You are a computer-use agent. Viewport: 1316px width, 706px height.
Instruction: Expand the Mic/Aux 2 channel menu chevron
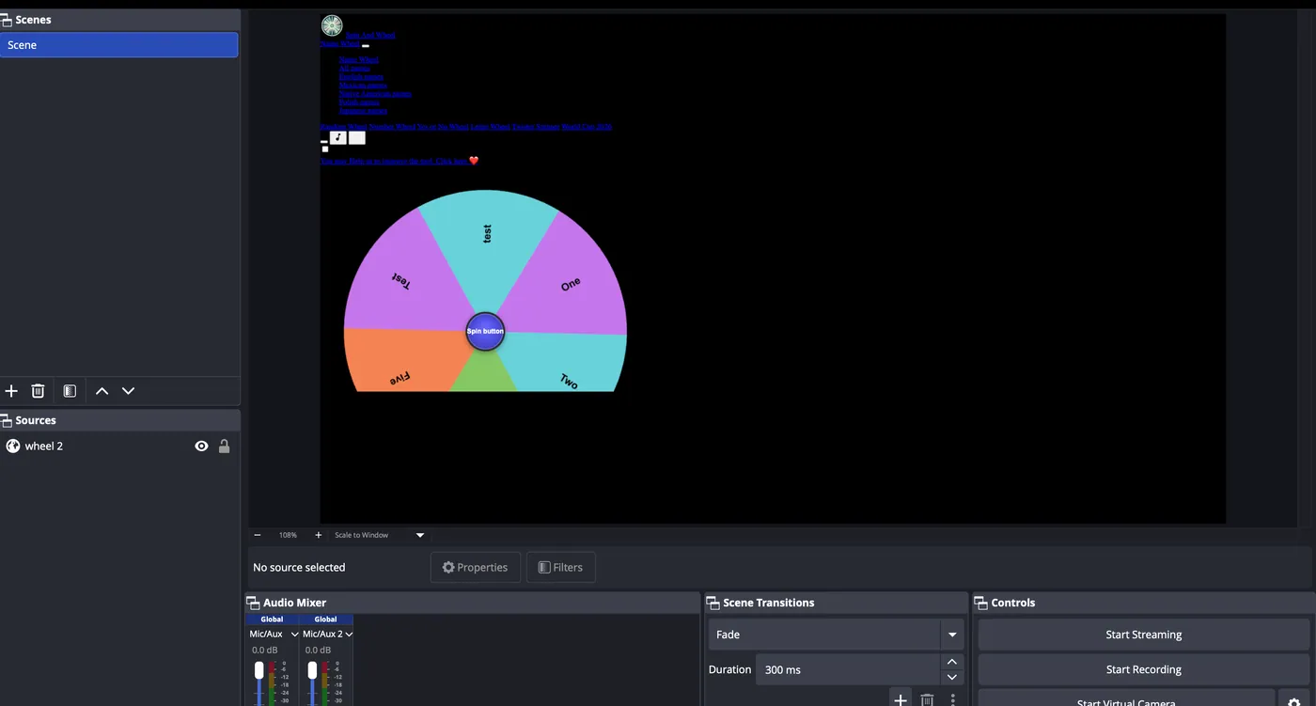[x=349, y=635]
